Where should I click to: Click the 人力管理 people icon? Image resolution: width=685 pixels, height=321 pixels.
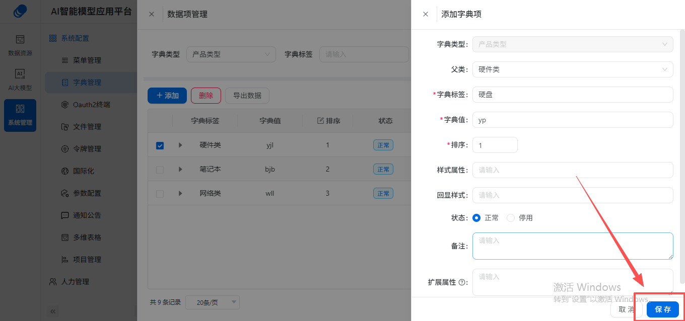(x=53, y=282)
